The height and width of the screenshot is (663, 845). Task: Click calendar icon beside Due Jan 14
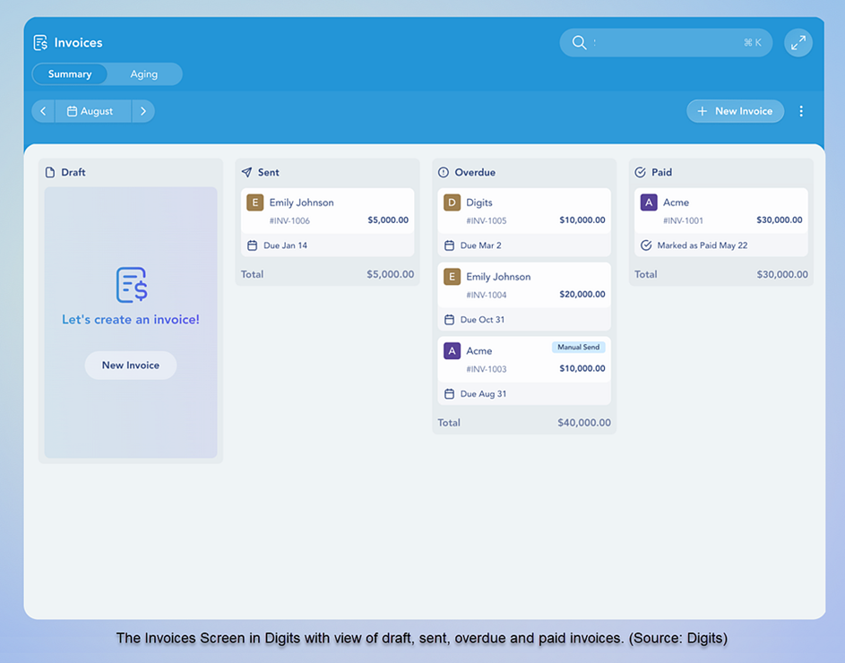click(252, 245)
